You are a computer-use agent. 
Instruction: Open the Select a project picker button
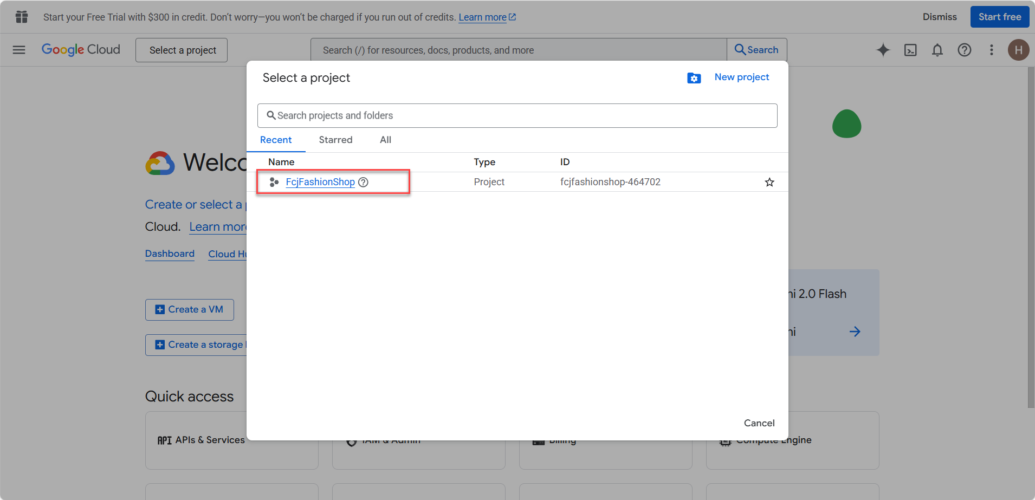point(182,50)
